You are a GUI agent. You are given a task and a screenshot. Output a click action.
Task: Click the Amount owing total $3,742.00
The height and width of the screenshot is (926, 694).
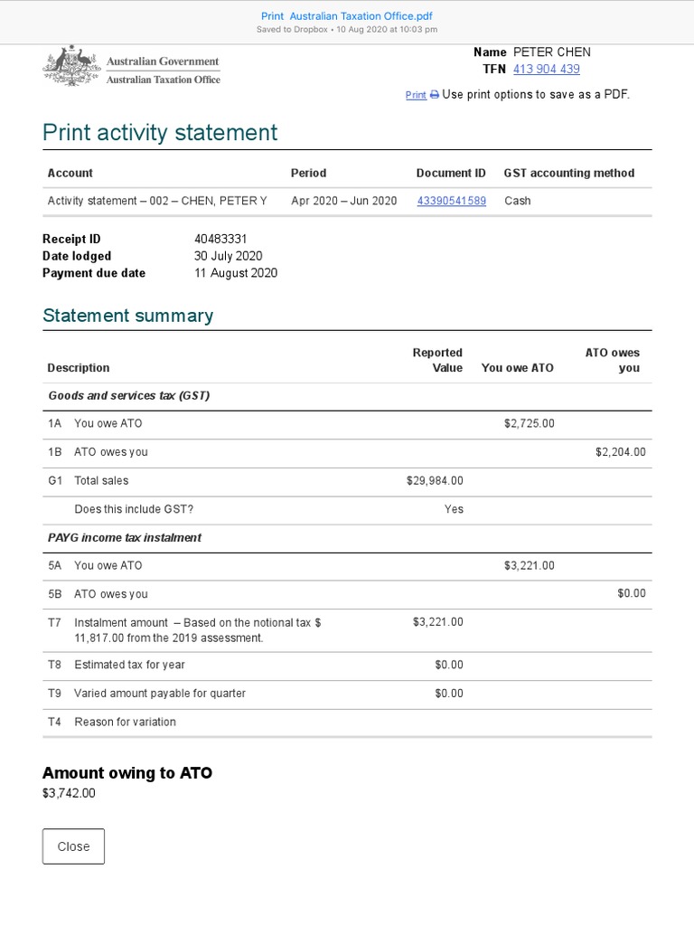[69, 794]
